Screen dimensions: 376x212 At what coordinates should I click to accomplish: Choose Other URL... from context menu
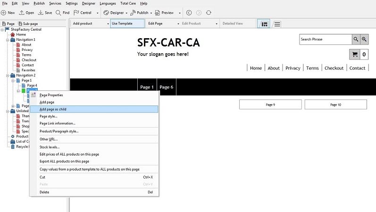tap(94, 139)
